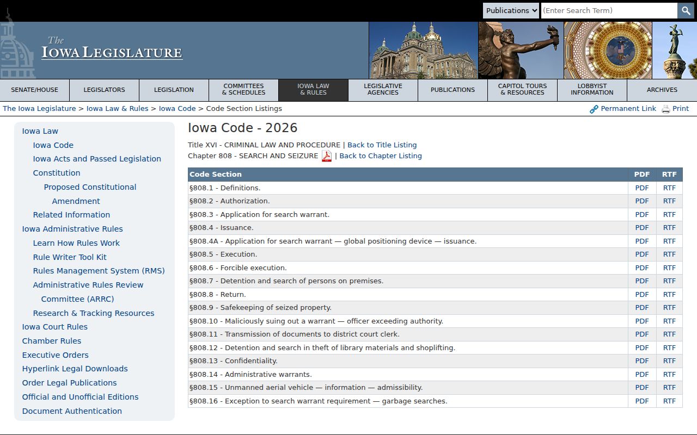Open Iowa Administrative Rules sidebar link
697x435 pixels.
pyautogui.click(x=72, y=229)
